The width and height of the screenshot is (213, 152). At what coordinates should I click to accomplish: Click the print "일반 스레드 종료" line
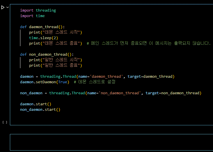[x=56, y=66]
